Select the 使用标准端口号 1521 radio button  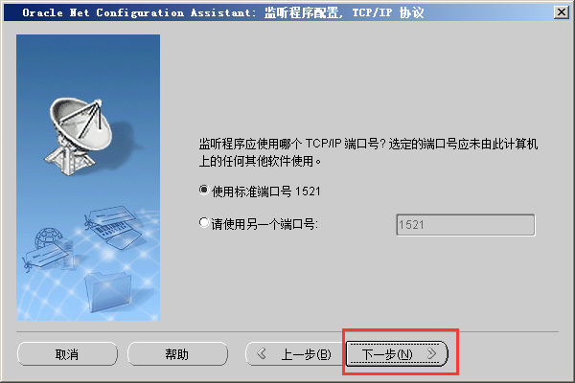[x=204, y=191]
